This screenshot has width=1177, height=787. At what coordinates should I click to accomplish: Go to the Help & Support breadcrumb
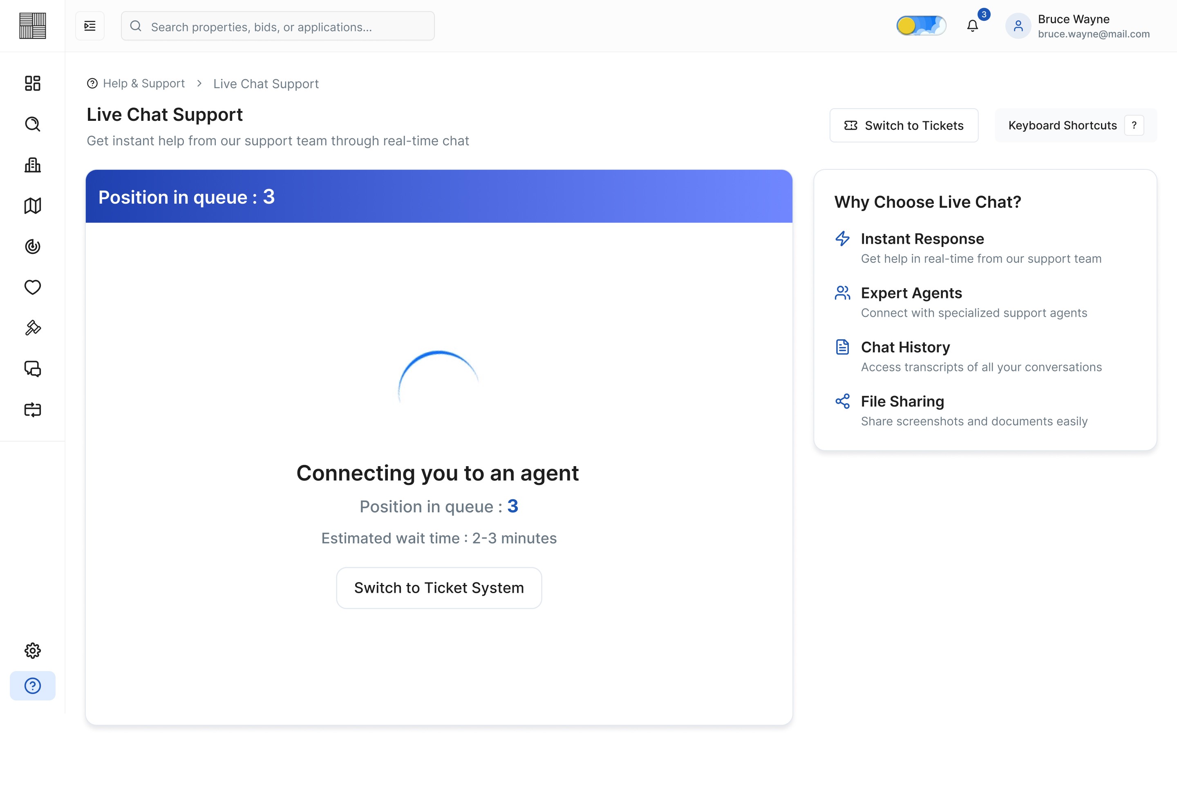click(136, 83)
